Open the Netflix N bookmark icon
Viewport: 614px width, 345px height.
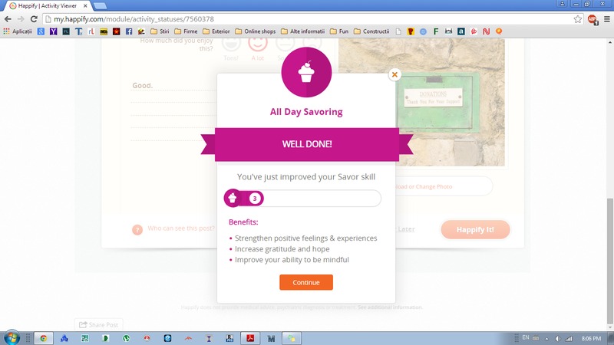[487, 31]
